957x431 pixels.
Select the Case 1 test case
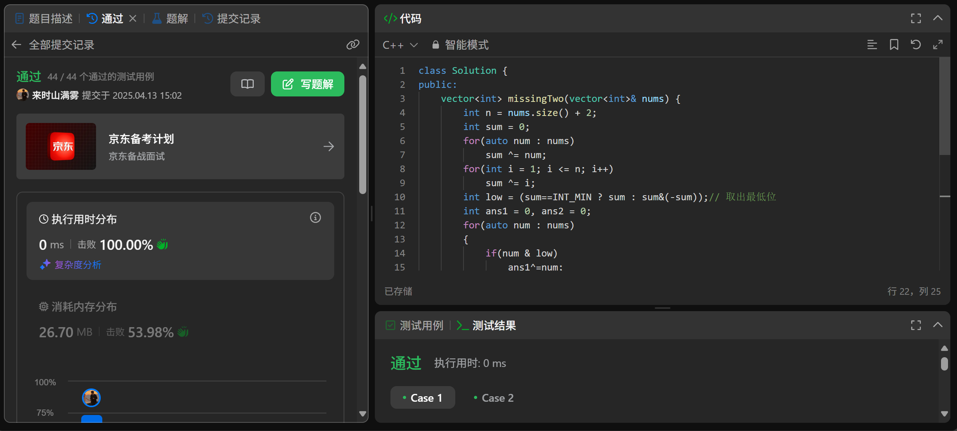[x=422, y=398]
